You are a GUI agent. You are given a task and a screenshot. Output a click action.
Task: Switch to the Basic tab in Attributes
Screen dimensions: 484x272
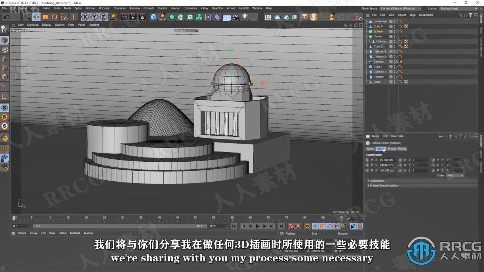[x=370, y=149]
